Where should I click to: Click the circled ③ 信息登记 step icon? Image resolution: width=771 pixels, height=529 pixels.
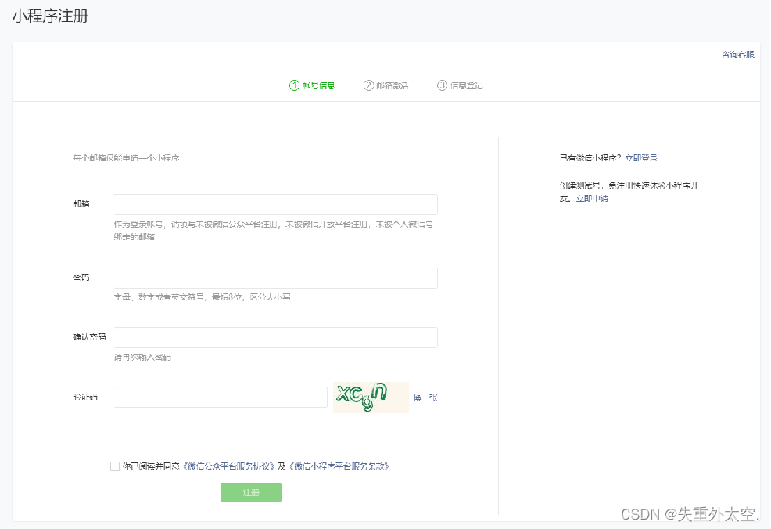(x=442, y=86)
